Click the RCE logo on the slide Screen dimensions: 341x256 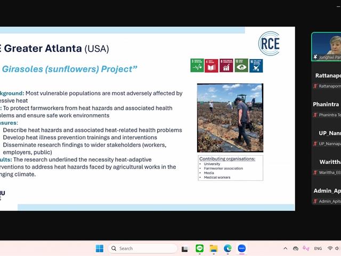pyautogui.click(x=269, y=44)
